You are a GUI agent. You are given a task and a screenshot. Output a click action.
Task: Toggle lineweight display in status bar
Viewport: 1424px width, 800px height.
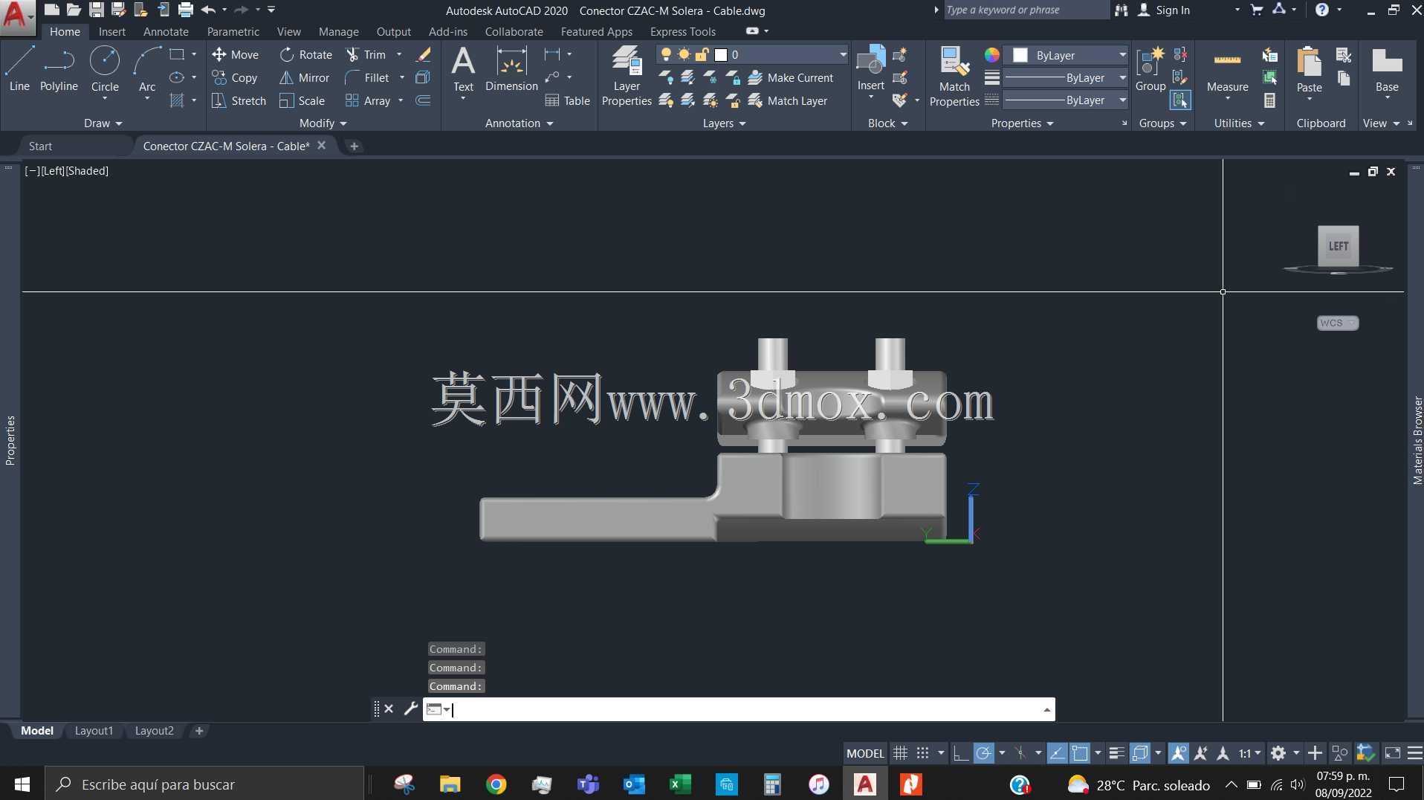[1116, 753]
